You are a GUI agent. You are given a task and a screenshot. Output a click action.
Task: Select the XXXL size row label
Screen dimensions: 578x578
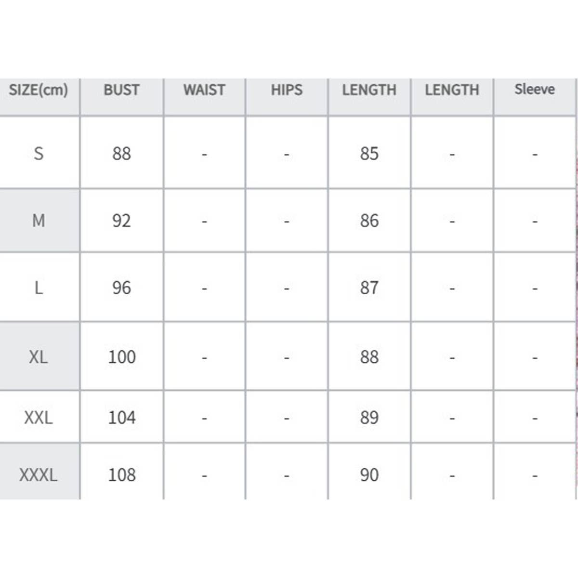pyautogui.click(x=39, y=475)
